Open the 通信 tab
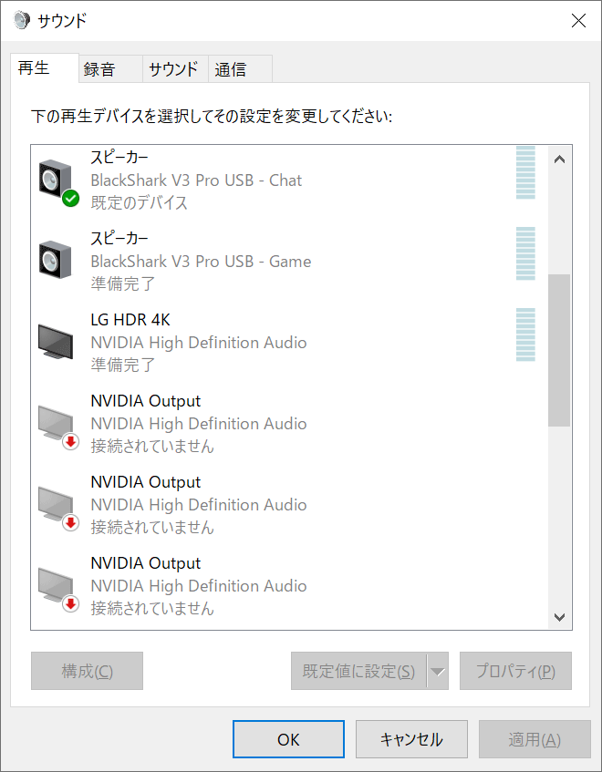602x772 pixels. [230, 69]
